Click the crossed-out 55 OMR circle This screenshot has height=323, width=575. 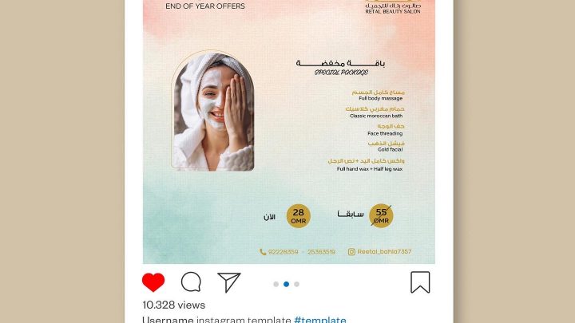click(381, 215)
